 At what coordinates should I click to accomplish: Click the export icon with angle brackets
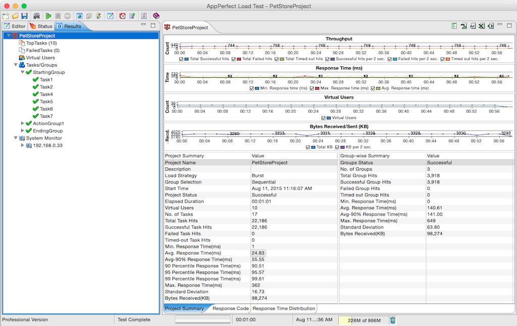click(491, 26)
